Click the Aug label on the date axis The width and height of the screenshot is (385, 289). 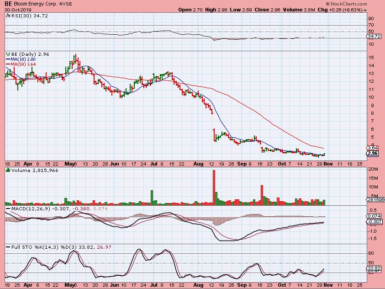[197, 163]
